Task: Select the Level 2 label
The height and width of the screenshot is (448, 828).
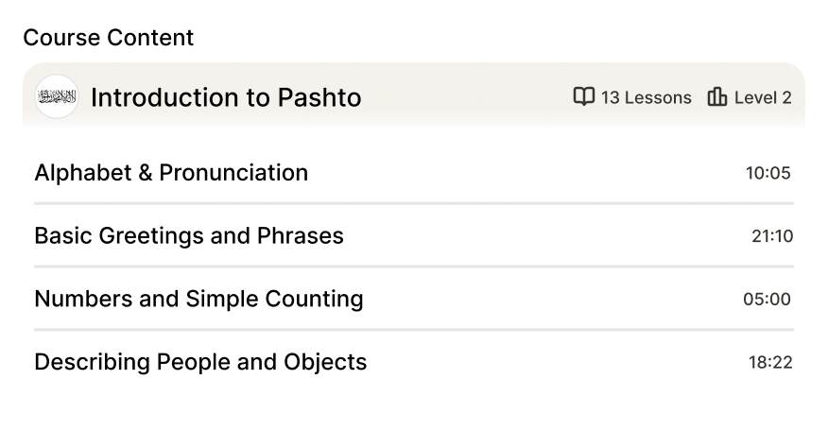Action: tap(763, 97)
